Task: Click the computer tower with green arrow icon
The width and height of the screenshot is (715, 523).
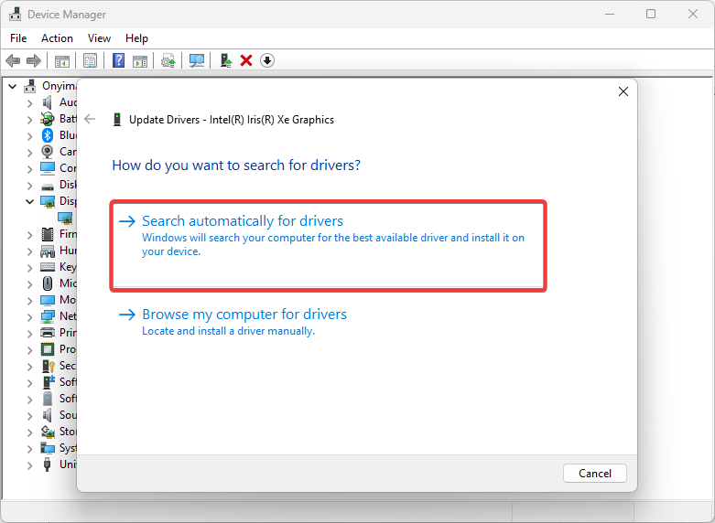Action: (226, 60)
